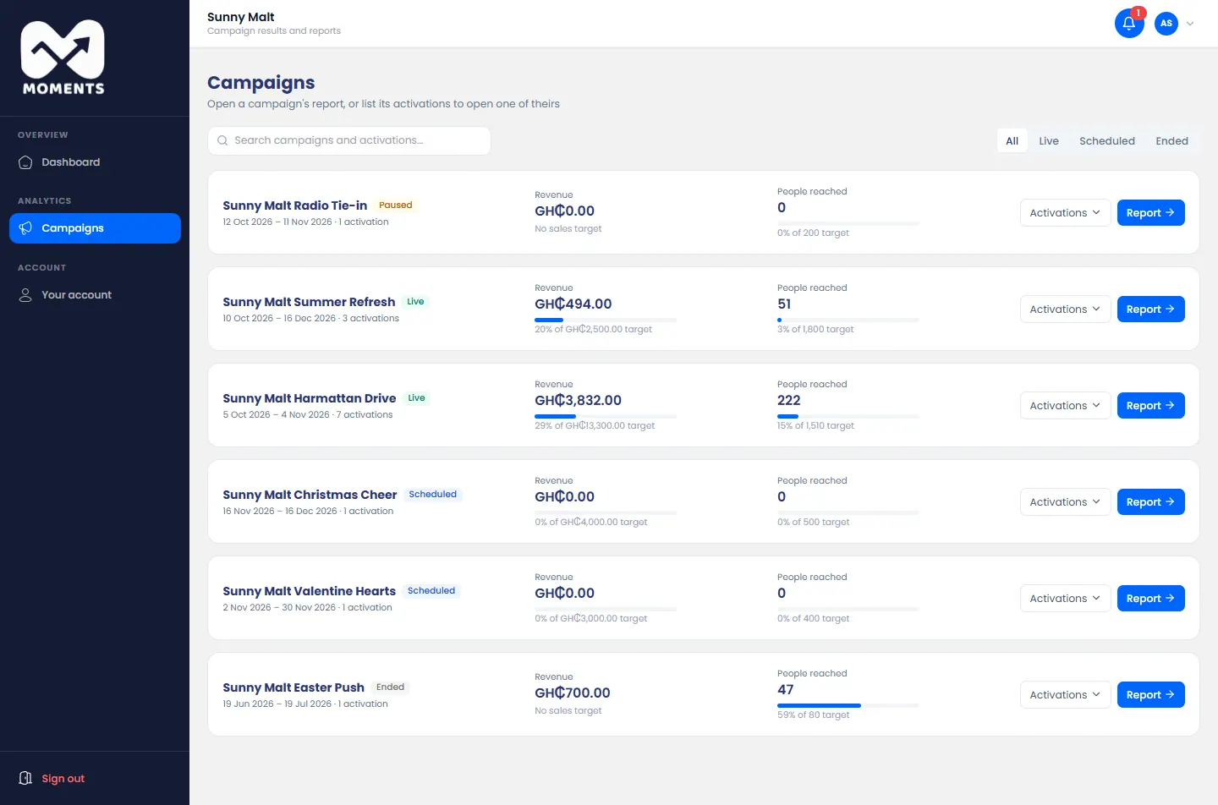
Task: Click Live badge on Summer Refresh
Action: pyautogui.click(x=415, y=302)
